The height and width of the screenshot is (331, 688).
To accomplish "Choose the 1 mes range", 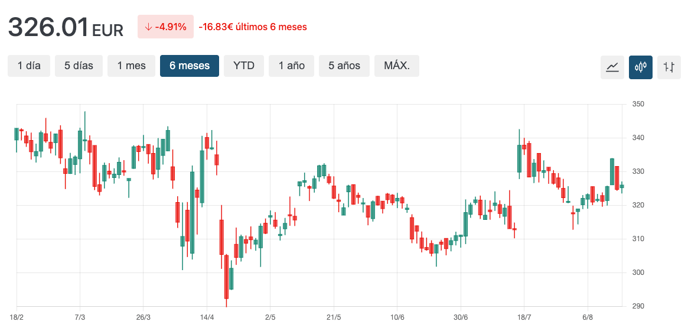I will (x=131, y=66).
